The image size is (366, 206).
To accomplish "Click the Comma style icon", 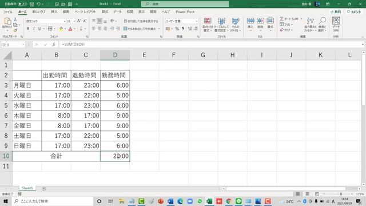I will [x=183, y=29].
